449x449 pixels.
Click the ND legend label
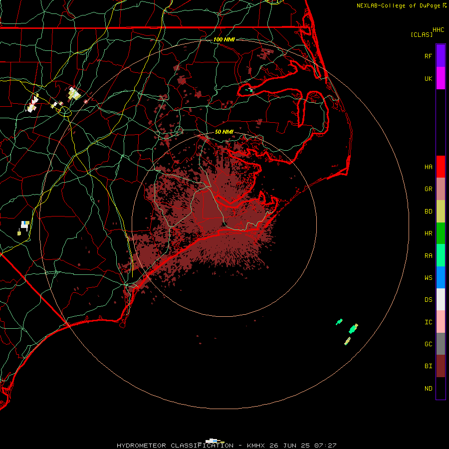[x=428, y=389]
